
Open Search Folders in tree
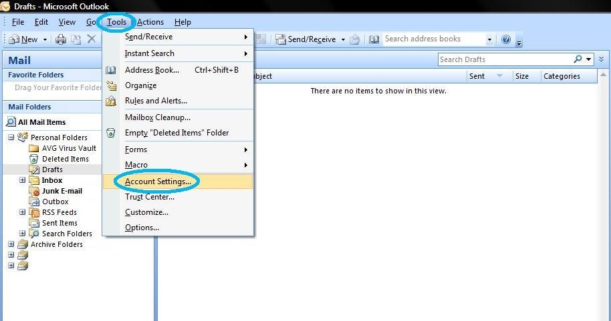(x=67, y=234)
